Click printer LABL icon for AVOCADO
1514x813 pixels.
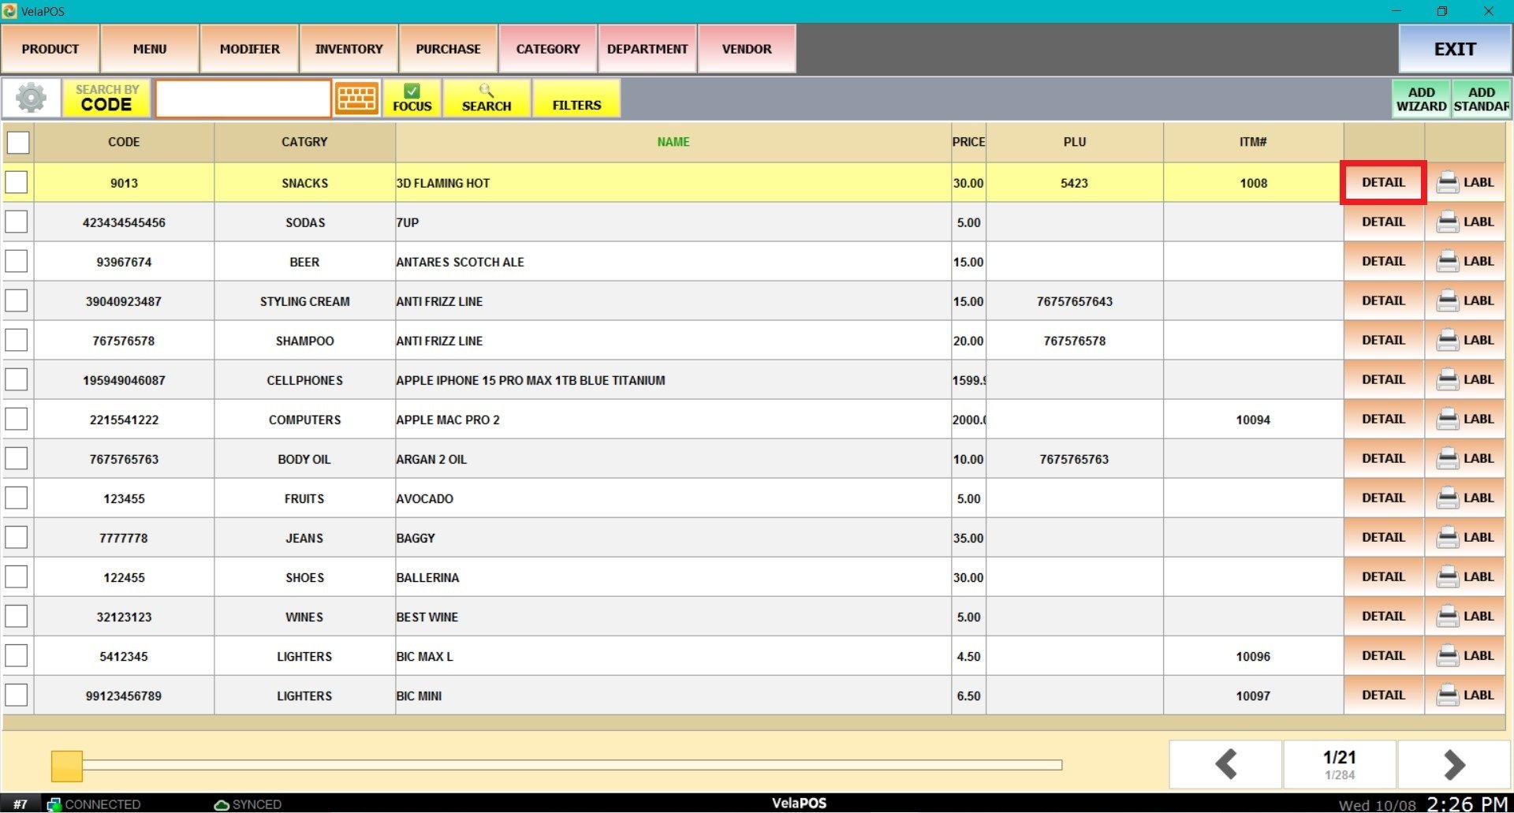click(1464, 498)
